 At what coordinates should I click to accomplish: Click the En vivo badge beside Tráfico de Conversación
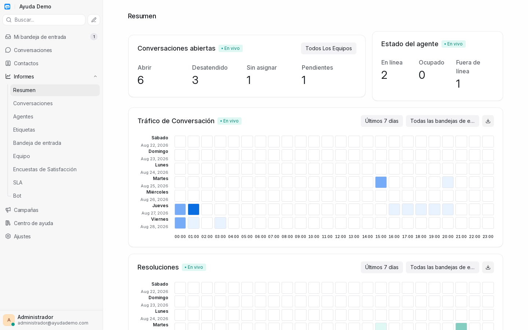230,121
